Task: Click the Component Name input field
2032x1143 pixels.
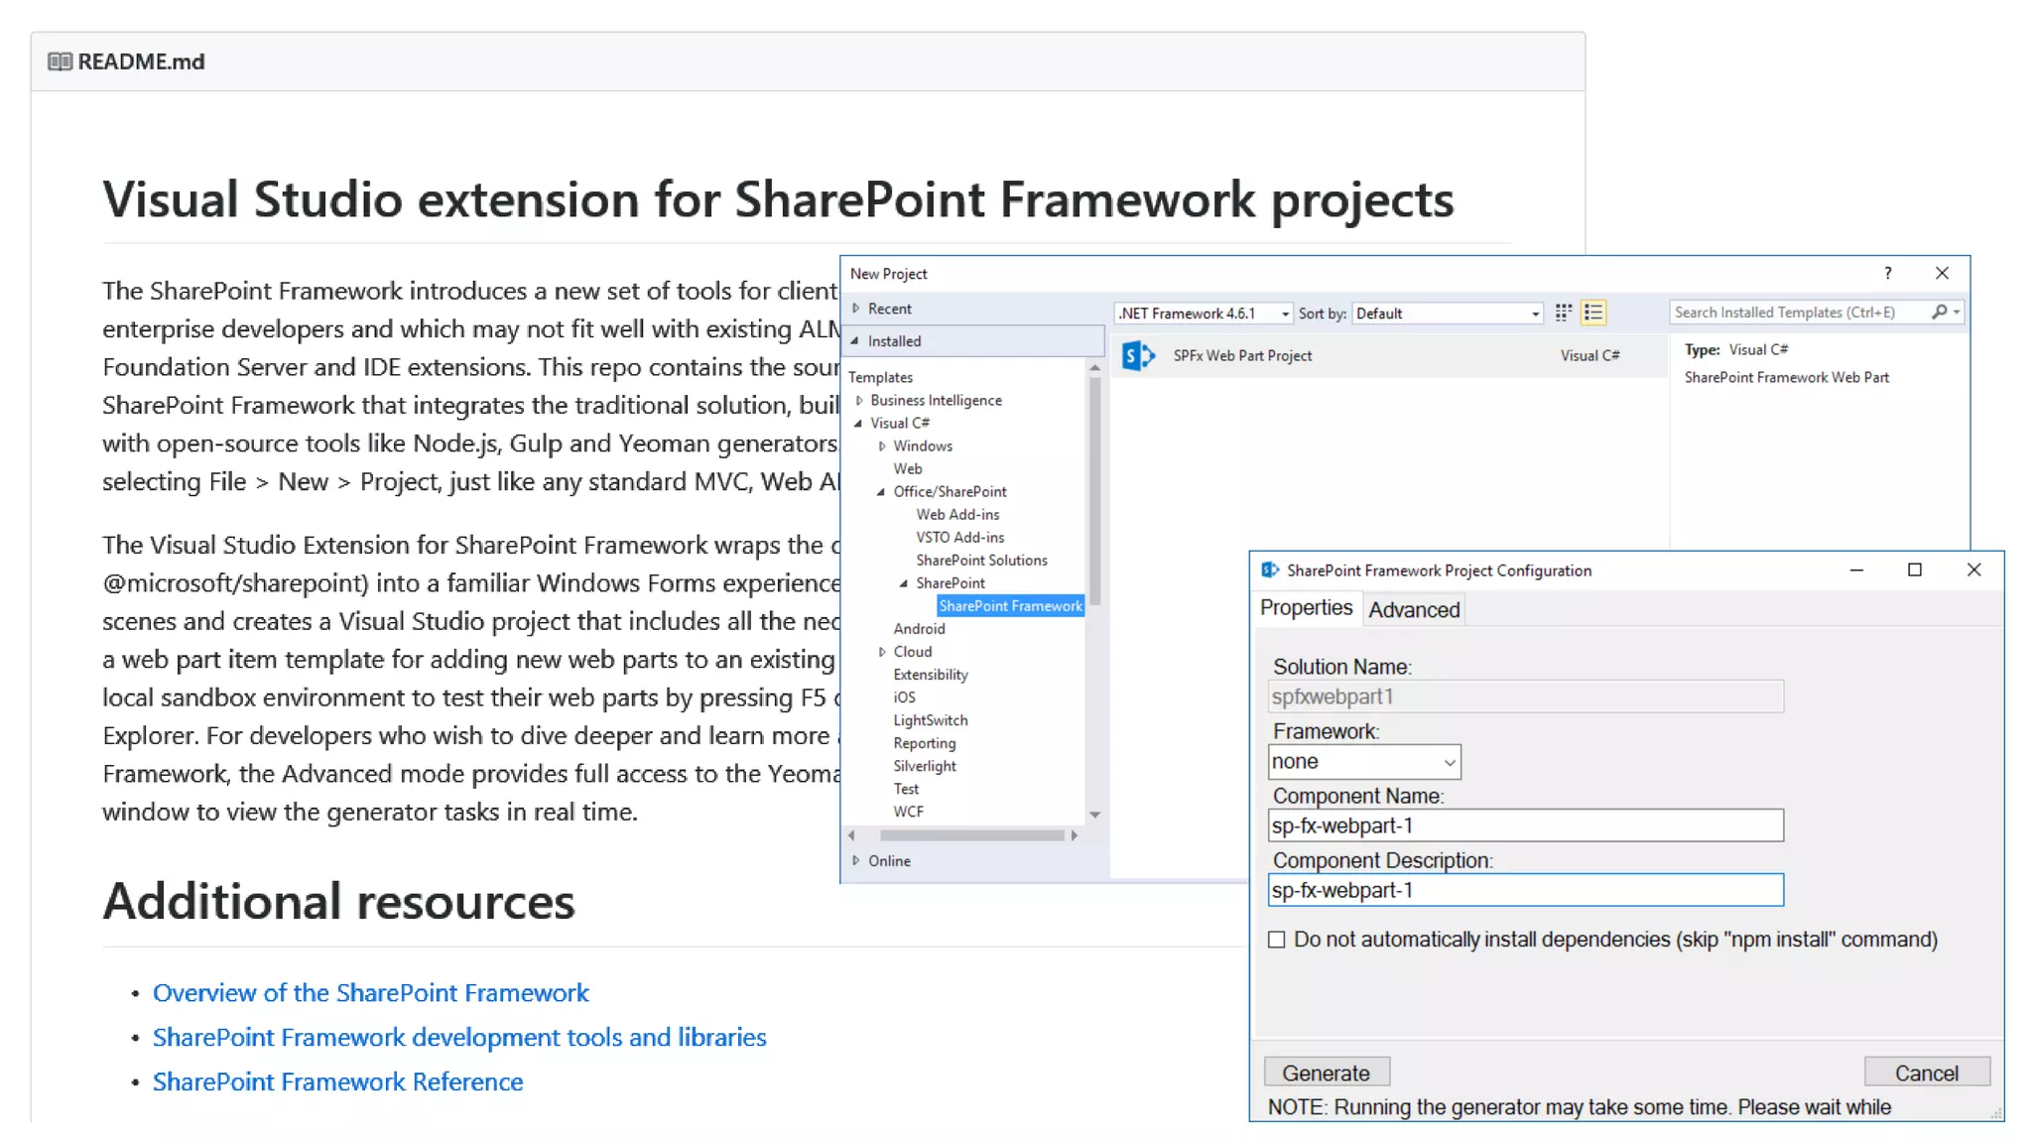Action: click(1524, 825)
